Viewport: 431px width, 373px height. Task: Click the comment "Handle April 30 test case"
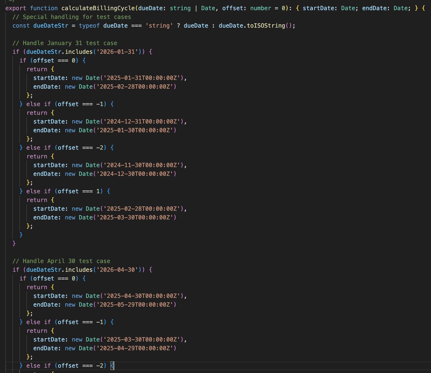61,261
